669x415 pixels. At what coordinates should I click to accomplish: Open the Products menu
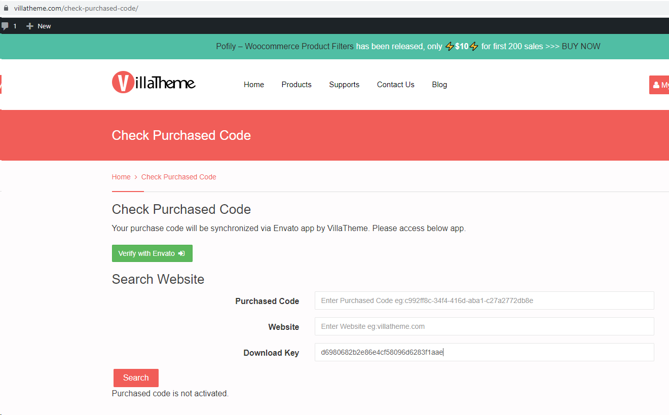[296, 85]
